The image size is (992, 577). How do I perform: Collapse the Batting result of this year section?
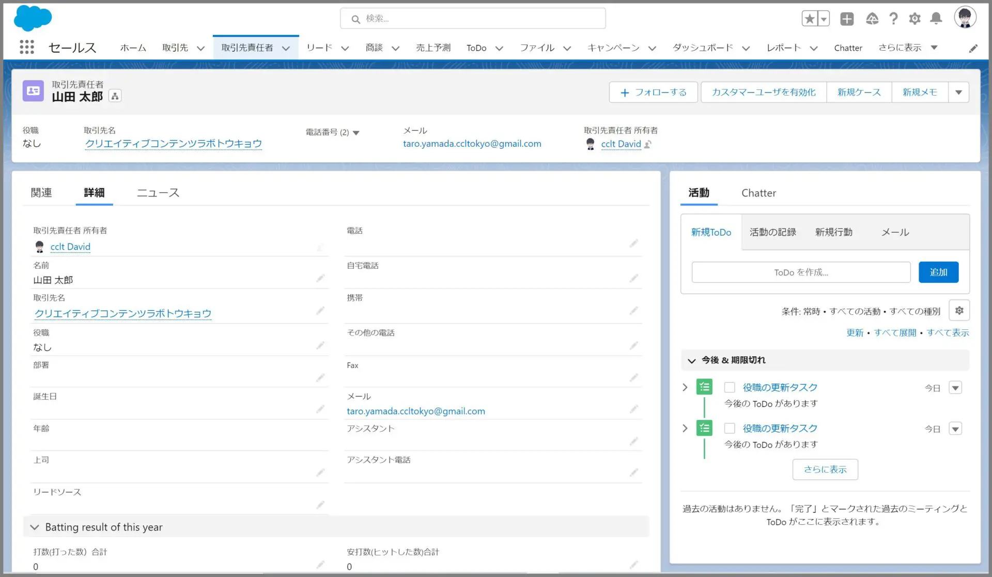tap(35, 527)
